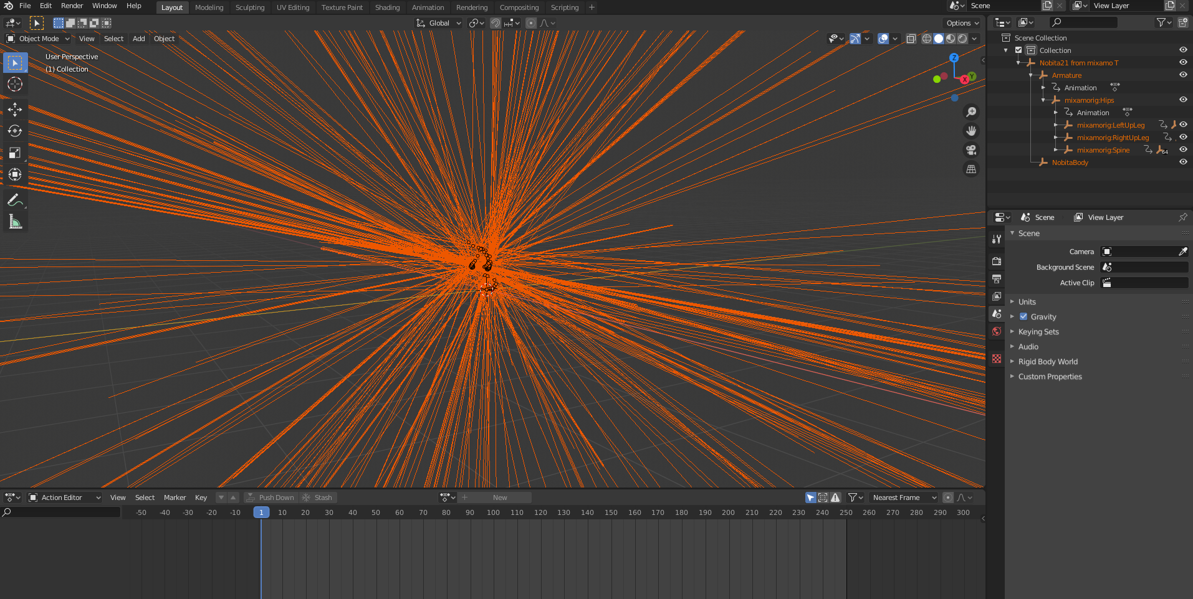Click frame 100 on the timeline
The width and height of the screenshot is (1193, 599).
tap(493, 512)
